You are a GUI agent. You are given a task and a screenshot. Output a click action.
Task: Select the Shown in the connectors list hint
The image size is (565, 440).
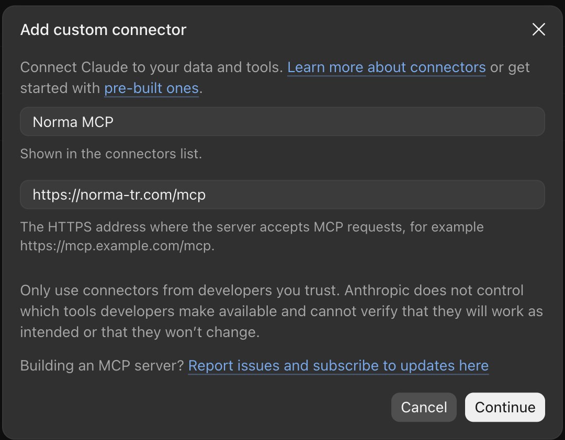click(111, 154)
